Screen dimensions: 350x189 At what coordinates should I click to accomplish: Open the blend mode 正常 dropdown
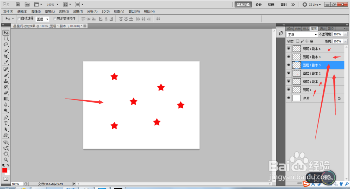point(302,34)
